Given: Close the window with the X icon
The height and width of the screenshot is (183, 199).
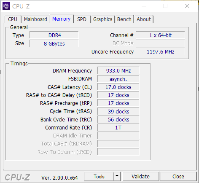Looking at the screenshot, I should pos(187,6).
